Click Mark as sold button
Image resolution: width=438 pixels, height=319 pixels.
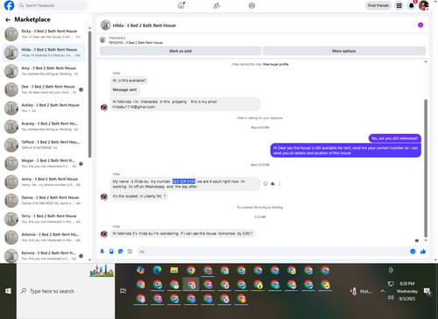[180, 51]
